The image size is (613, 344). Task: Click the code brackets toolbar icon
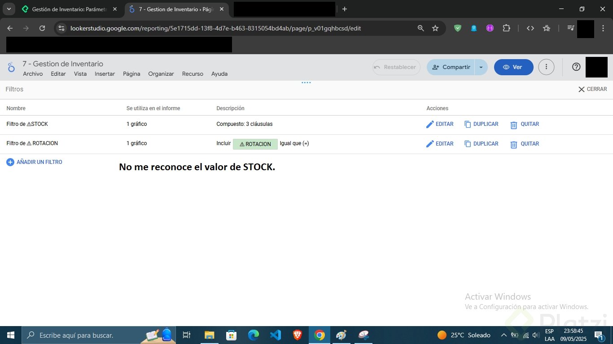click(530, 28)
